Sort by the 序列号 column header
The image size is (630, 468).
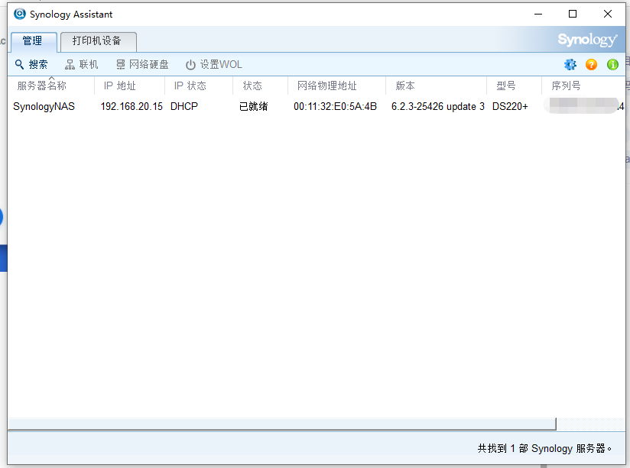[583, 86]
